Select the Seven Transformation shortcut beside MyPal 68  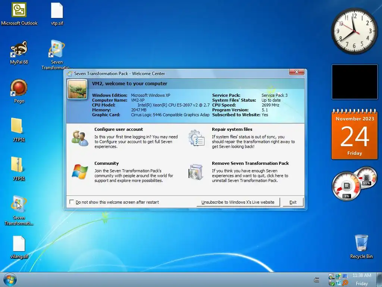click(57, 48)
